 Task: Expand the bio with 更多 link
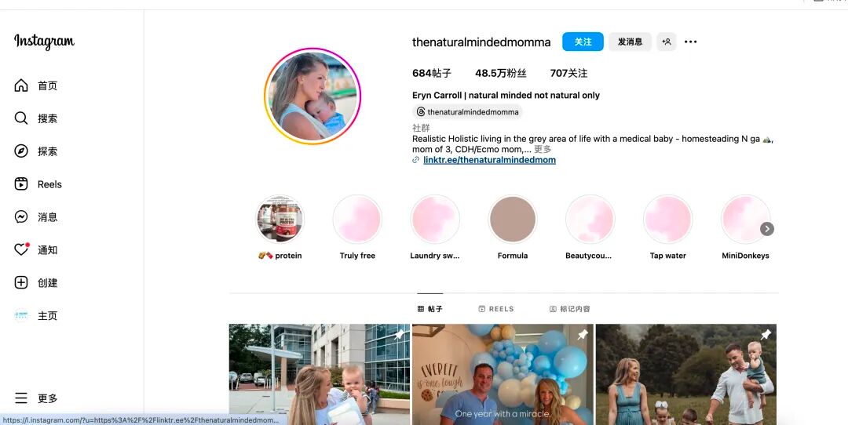pyautogui.click(x=543, y=149)
